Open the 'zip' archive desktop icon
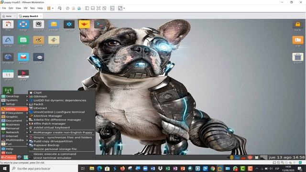The image size is (306, 172). coord(297,40)
